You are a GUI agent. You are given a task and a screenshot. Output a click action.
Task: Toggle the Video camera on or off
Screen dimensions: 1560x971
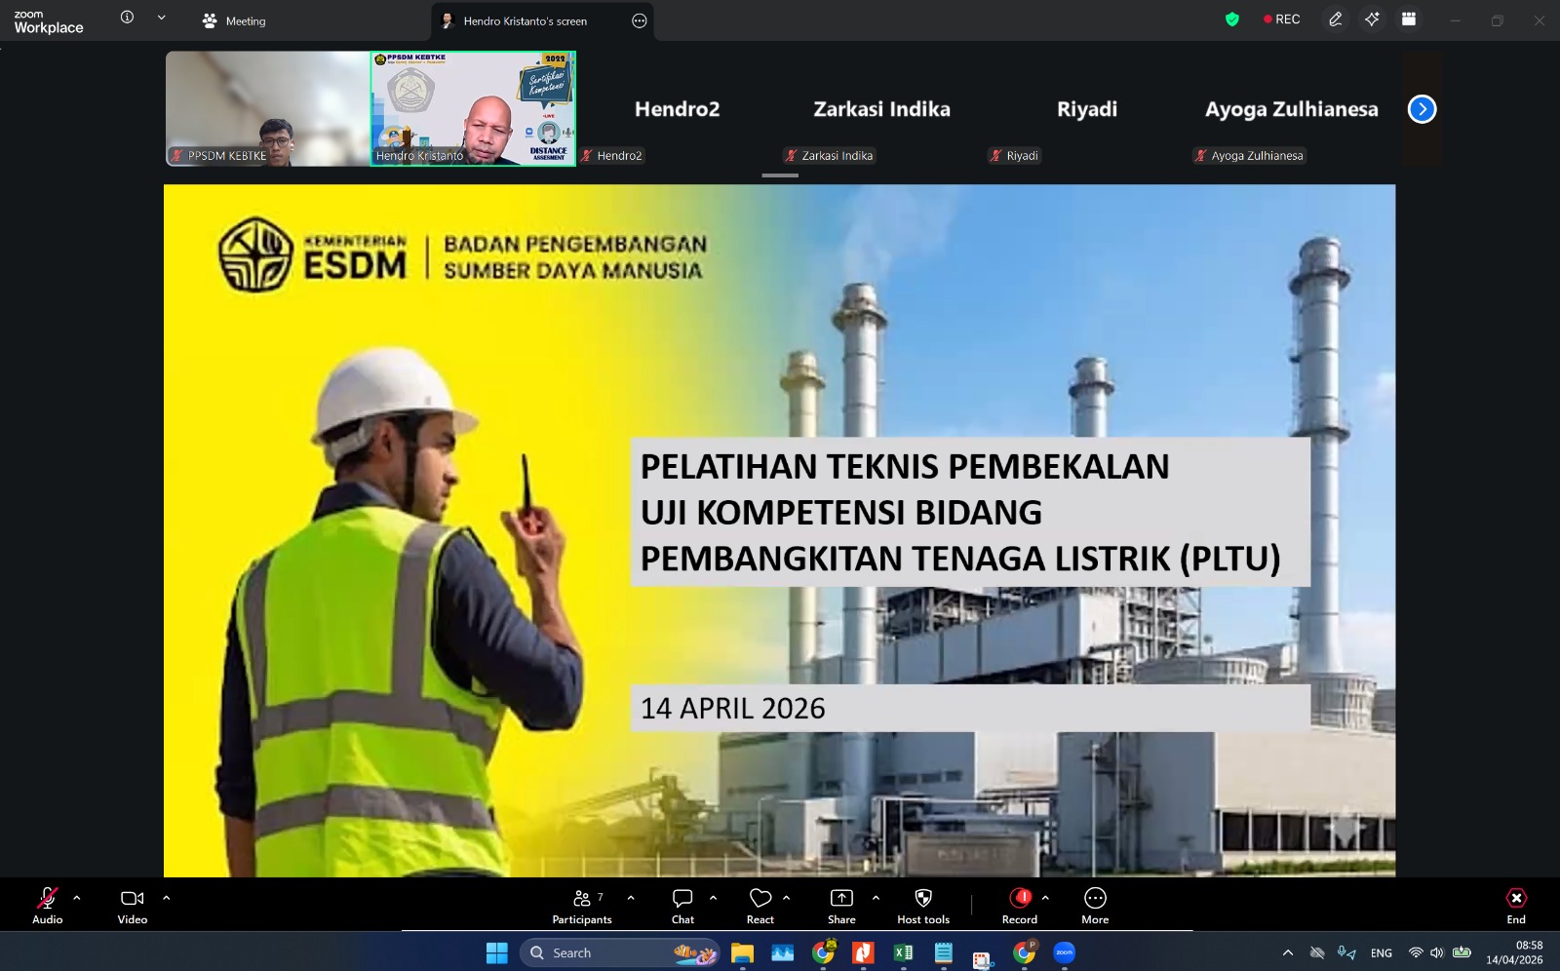click(x=132, y=906)
